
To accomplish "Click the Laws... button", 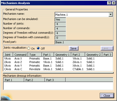I will (107, 48).
